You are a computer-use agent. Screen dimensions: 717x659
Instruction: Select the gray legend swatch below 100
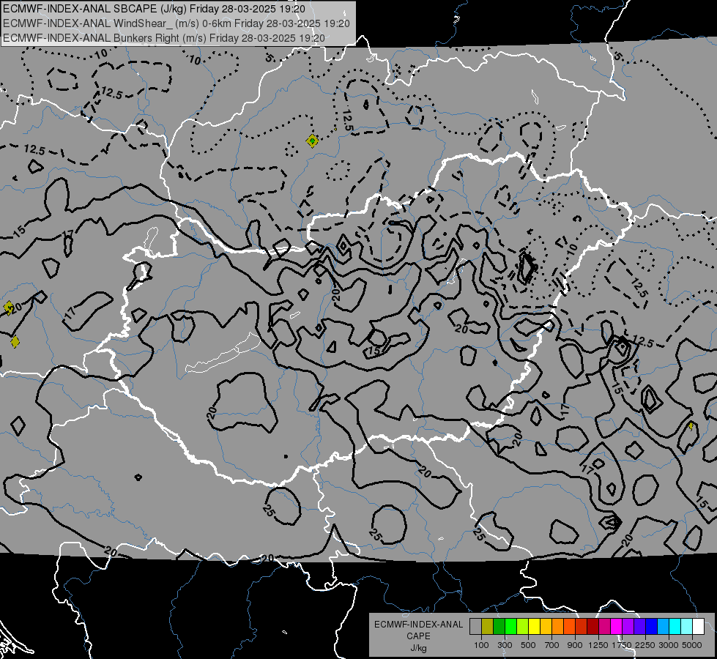(x=475, y=627)
